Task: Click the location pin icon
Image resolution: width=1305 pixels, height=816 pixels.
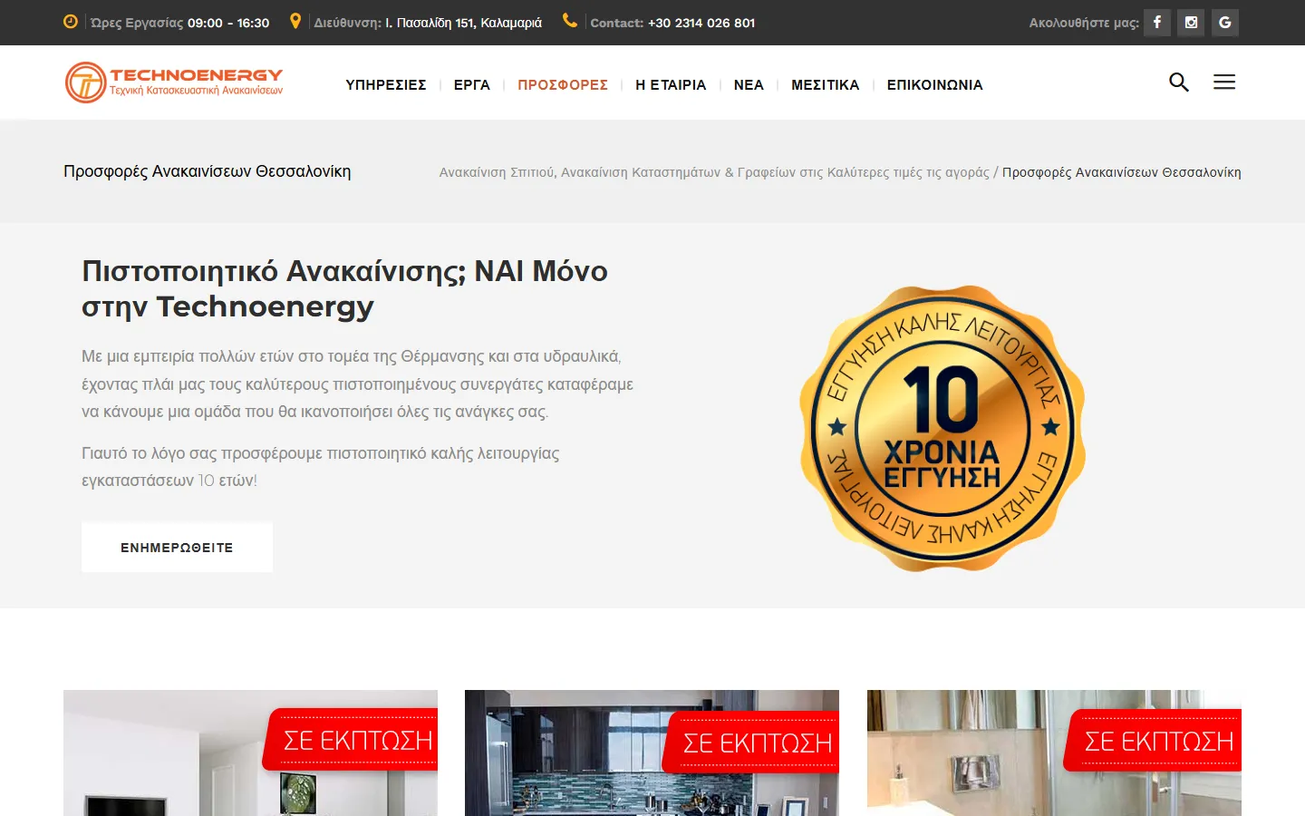Action: pos(295,22)
